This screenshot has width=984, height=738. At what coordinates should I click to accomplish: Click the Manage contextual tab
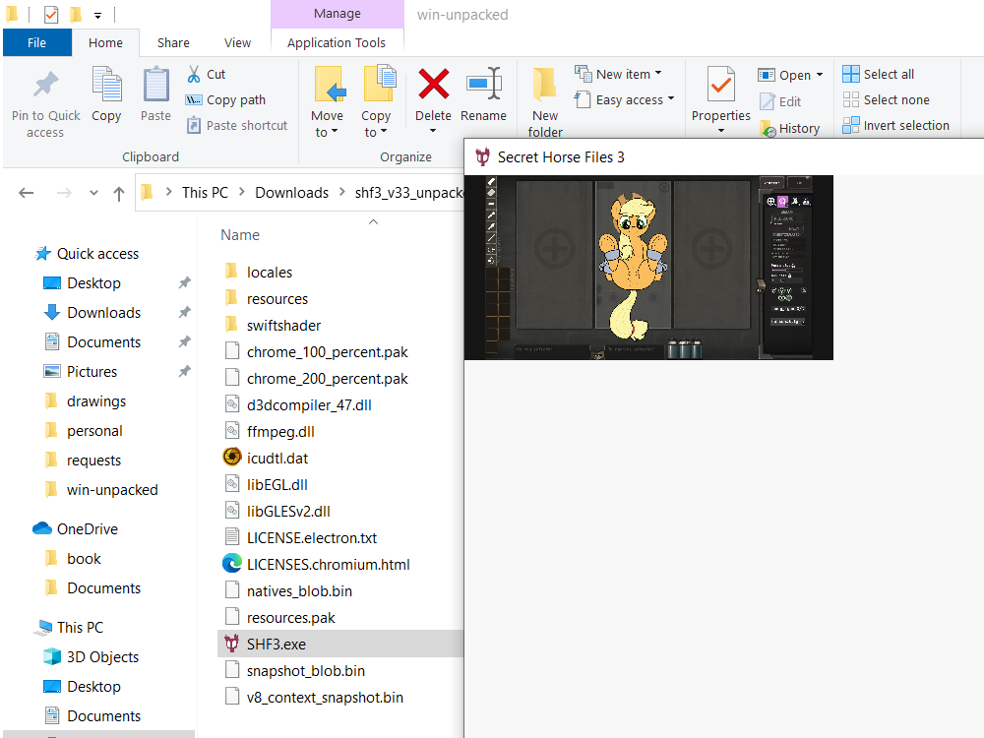pyautogui.click(x=337, y=14)
